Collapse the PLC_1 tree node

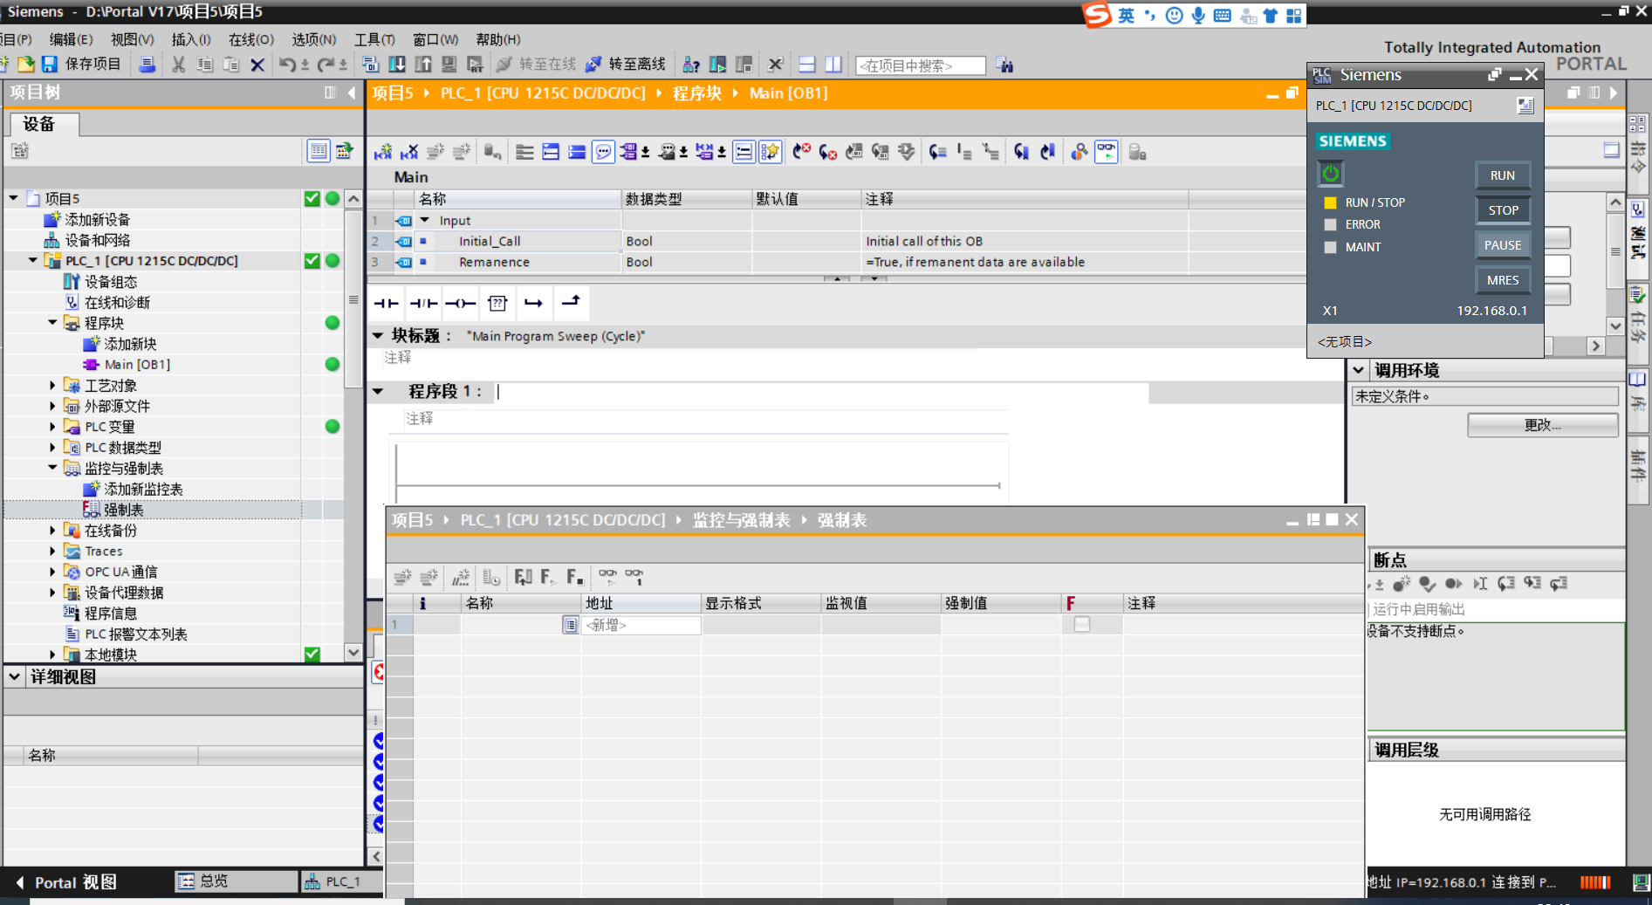pos(33,260)
